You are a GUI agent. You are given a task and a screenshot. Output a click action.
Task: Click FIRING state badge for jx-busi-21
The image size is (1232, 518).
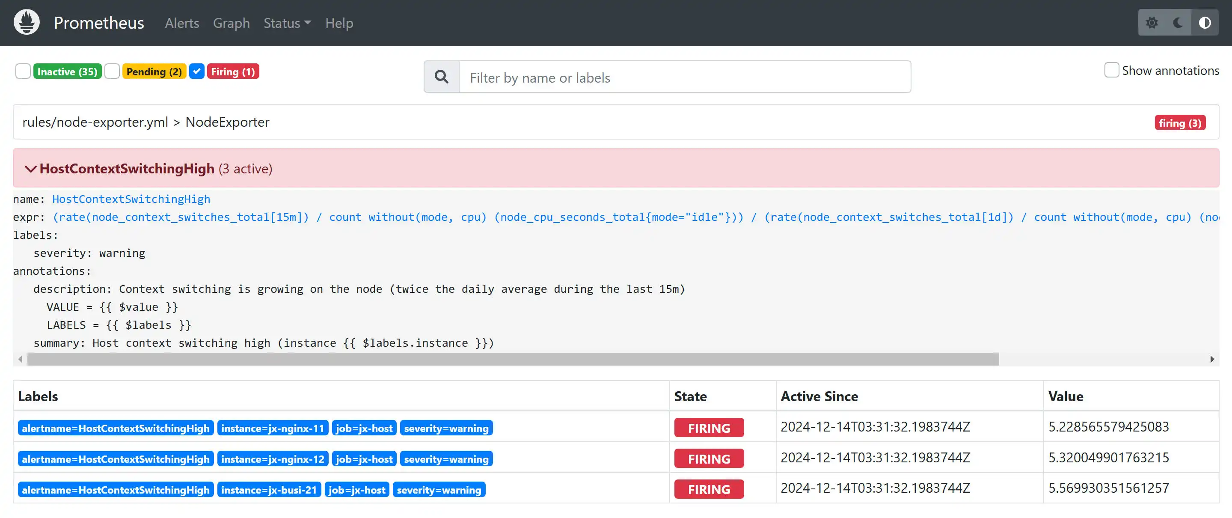709,489
